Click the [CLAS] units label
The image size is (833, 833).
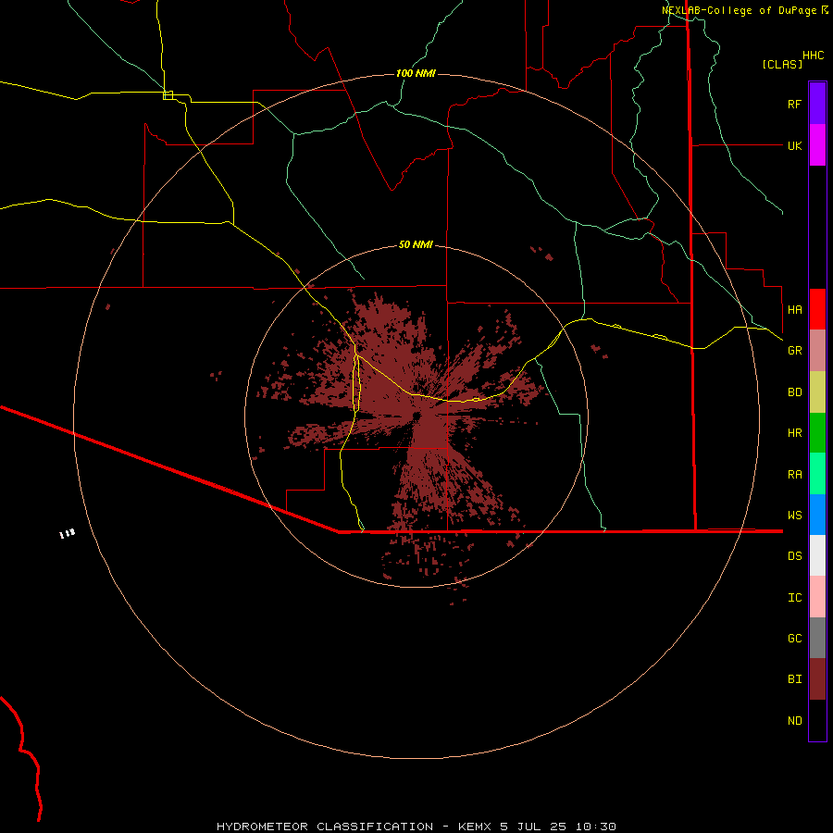pos(782,64)
